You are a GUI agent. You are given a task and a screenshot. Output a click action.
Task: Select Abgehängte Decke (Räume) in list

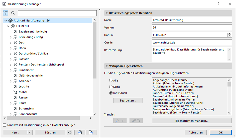tap(171, 80)
